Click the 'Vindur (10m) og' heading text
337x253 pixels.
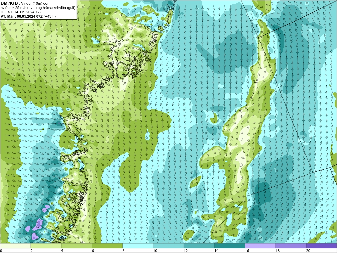(x=34, y=3)
